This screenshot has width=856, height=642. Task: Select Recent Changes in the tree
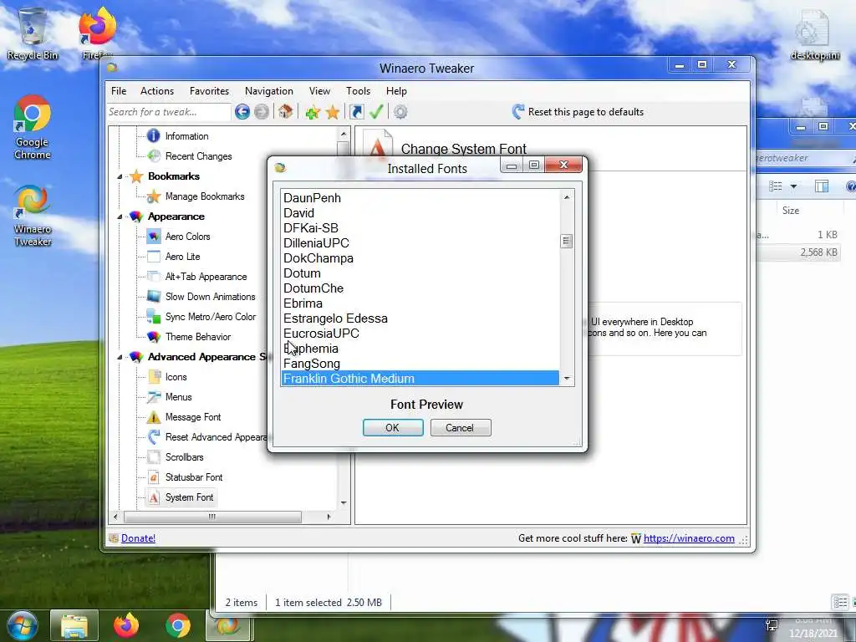[198, 156]
